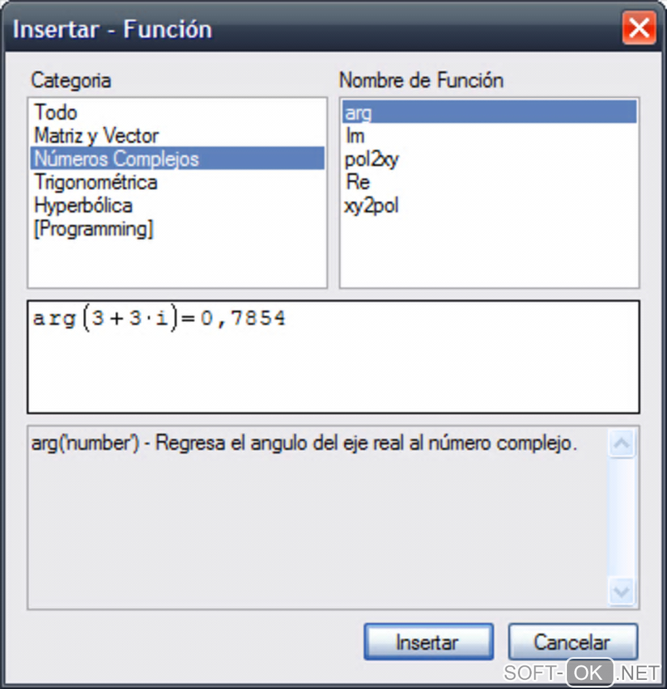
Task: Choose Matriz y Vector category
Action: click(x=96, y=136)
